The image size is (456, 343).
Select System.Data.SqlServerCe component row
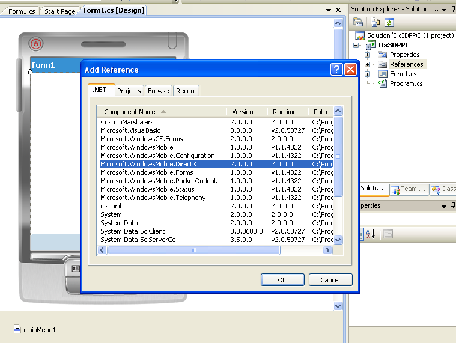click(216, 240)
